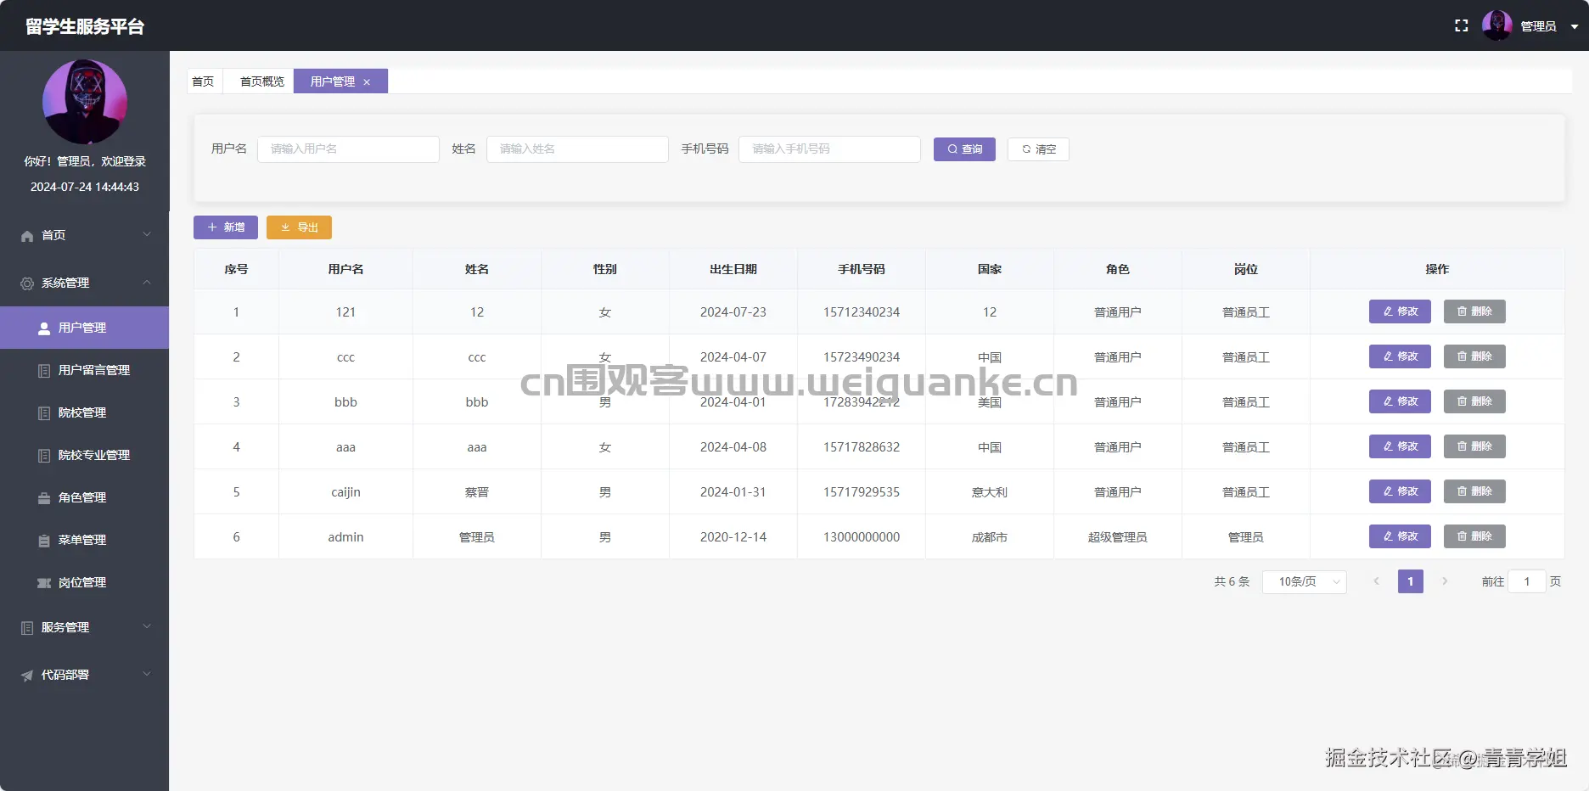
Task: Click the username cell 'caijin'
Action: pyautogui.click(x=345, y=492)
